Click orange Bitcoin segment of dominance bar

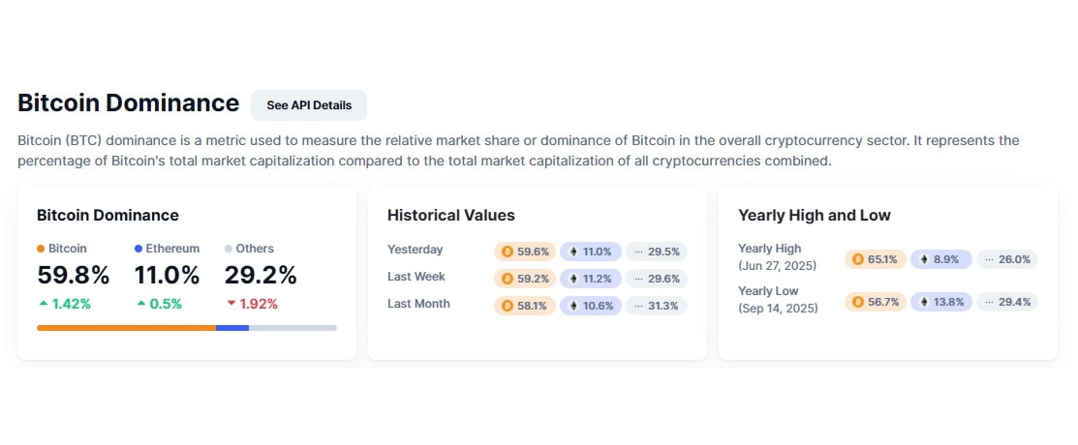click(x=126, y=328)
